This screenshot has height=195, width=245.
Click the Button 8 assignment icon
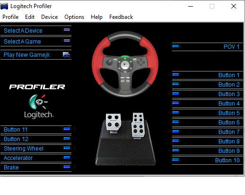[175, 141]
